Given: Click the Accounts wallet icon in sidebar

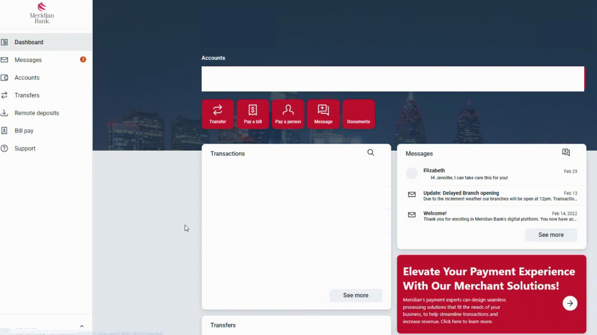Looking at the screenshot, I should point(4,78).
